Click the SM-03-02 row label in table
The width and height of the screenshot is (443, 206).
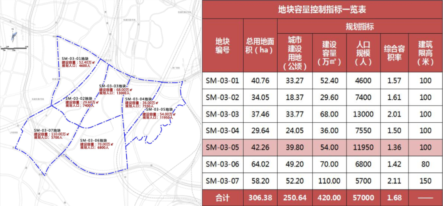222,97
